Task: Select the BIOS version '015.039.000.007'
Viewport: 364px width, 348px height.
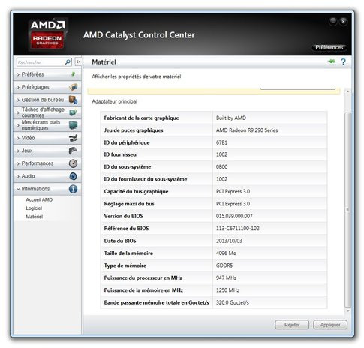Action: (234, 216)
